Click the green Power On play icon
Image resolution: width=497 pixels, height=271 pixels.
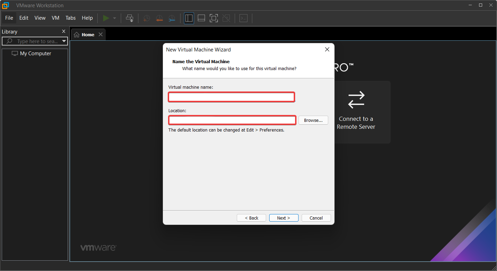(x=106, y=18)
